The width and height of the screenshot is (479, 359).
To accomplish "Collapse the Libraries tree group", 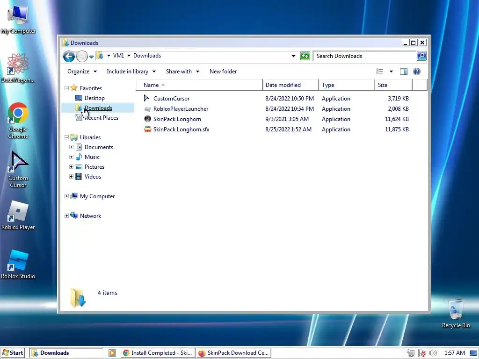I will coord(66,137).
